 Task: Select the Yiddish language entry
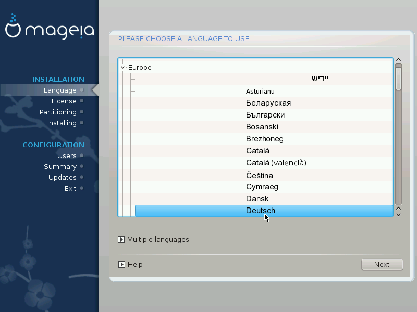pos(320,79)
